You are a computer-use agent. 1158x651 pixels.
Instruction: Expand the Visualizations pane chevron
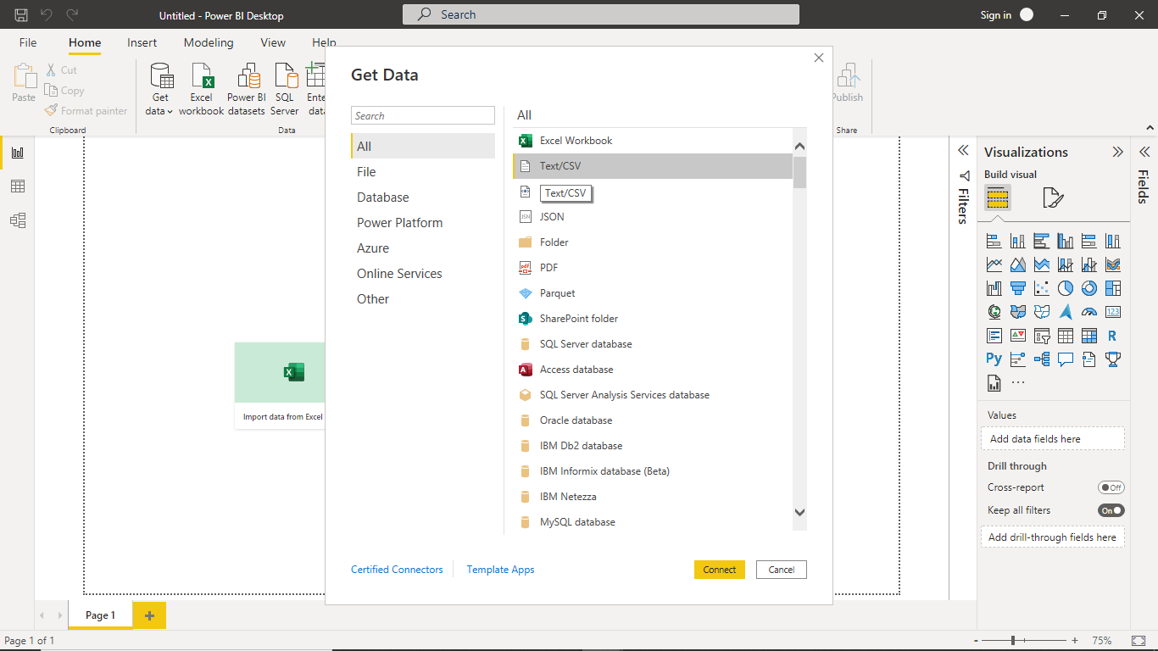pos(1117,152)
